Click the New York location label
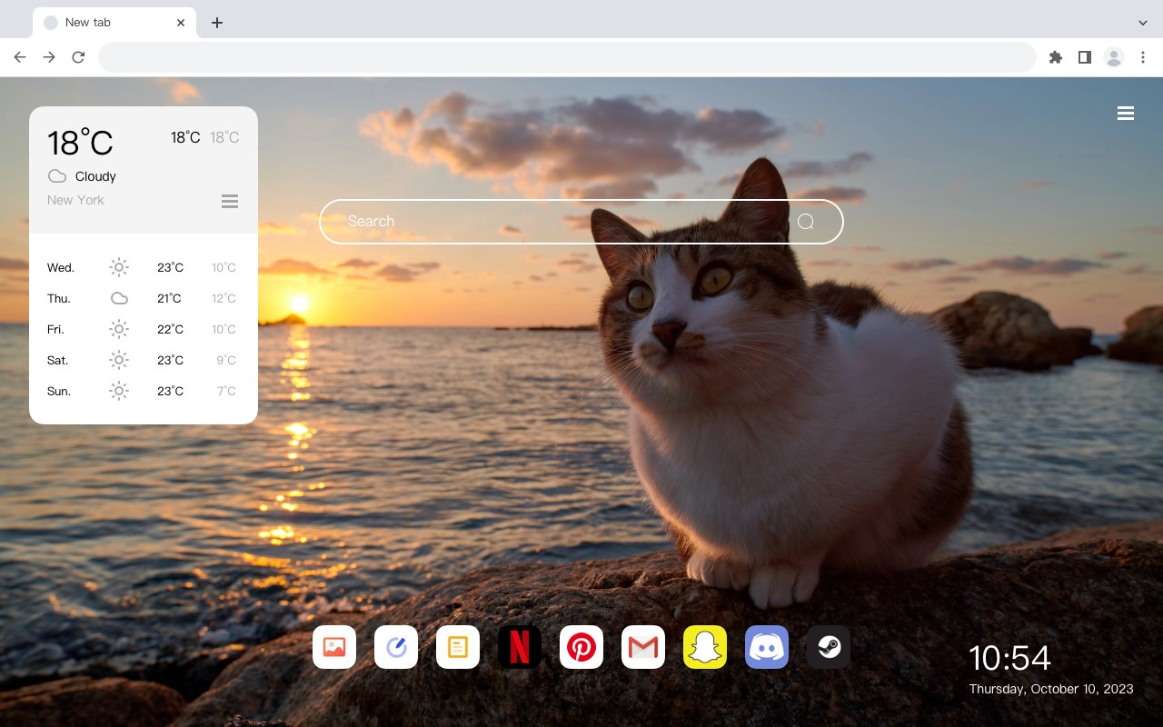 coord(75,200)
